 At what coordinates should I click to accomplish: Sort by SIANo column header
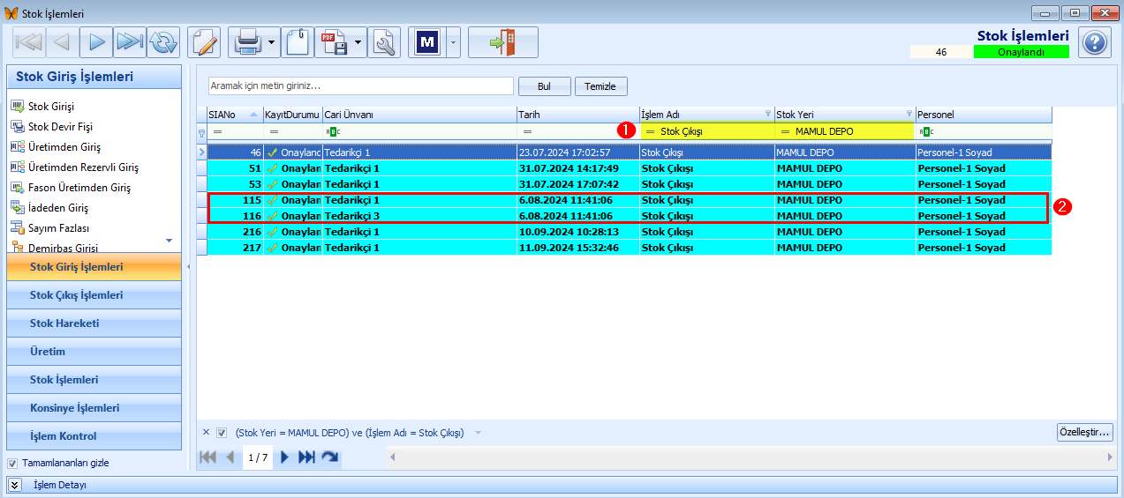[234, 115]
